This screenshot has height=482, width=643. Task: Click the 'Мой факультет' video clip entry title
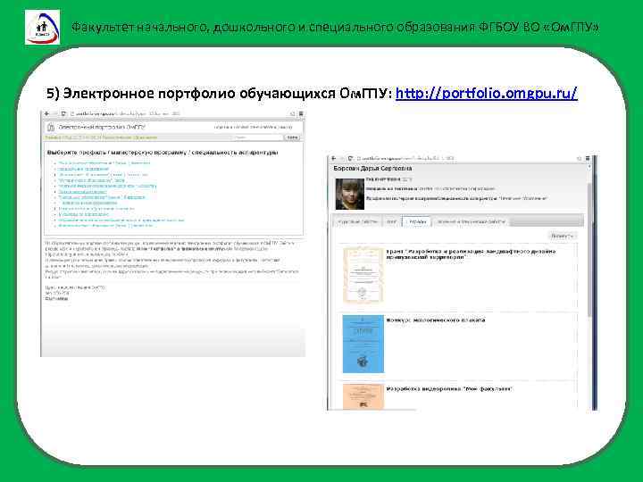[449, 388]
